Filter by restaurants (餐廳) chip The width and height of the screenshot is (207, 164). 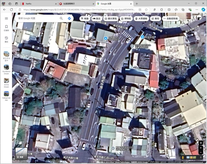(84, 19)
